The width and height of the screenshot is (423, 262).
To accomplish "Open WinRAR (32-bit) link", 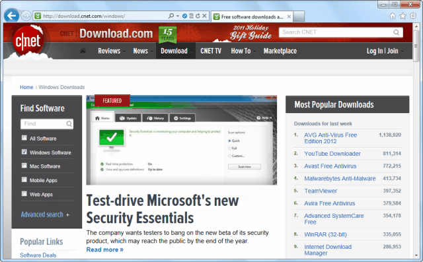I will pos(325,234).
